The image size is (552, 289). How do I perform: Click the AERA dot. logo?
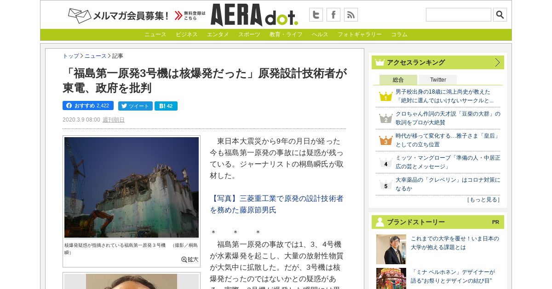254,15
